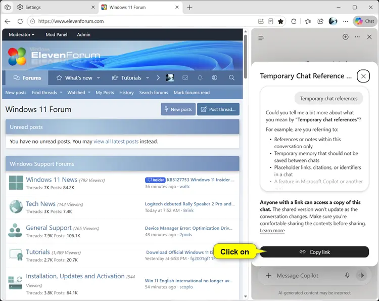Switch to the Settings browser tab
379x301 pixels.
(56, 7)
